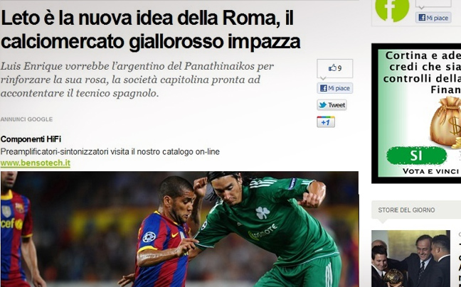Click the top-right Mi piace button
Screen dimensions: 461x287
(x=433, y=18)
